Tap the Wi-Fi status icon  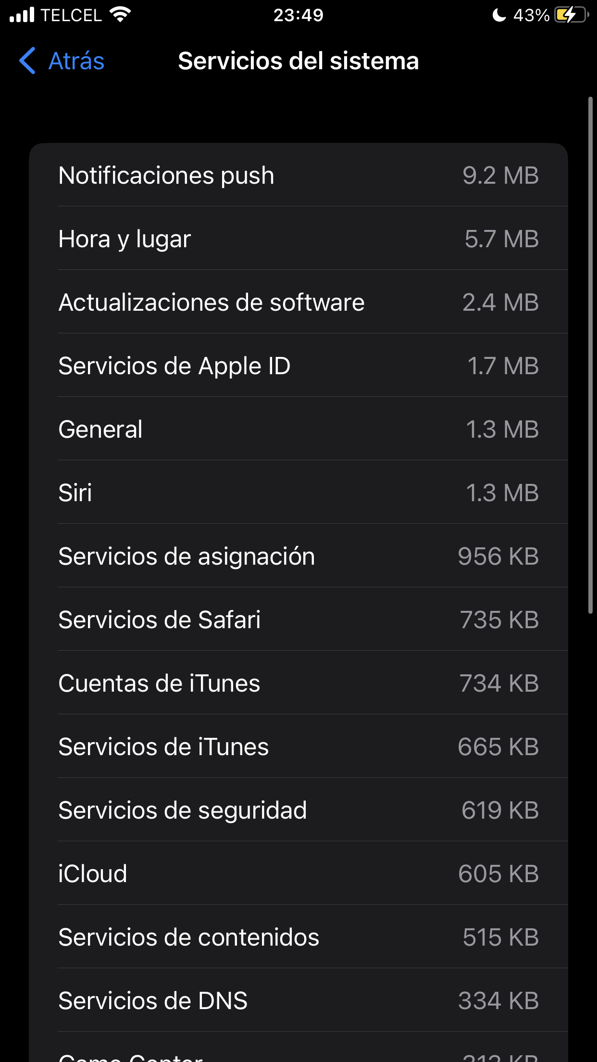click(120, 15)
